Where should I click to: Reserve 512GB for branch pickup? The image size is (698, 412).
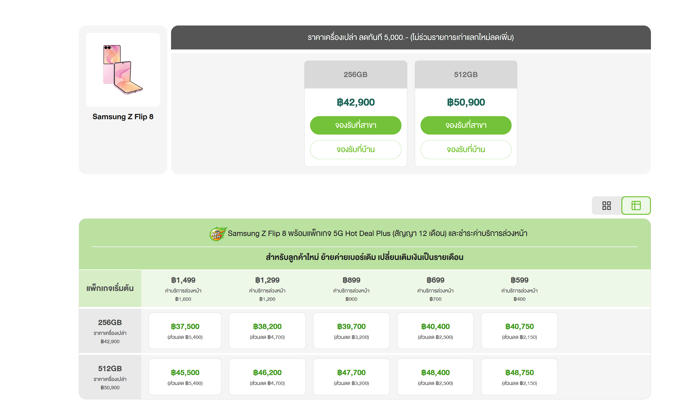click(466, 125)
